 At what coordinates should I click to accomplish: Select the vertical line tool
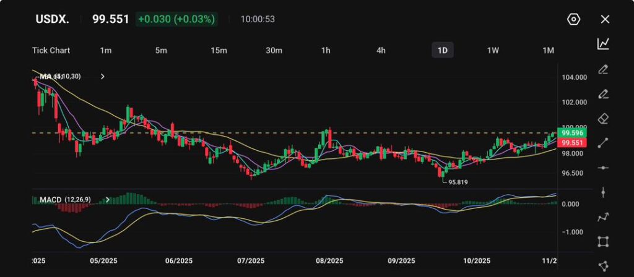click(603, 192)
